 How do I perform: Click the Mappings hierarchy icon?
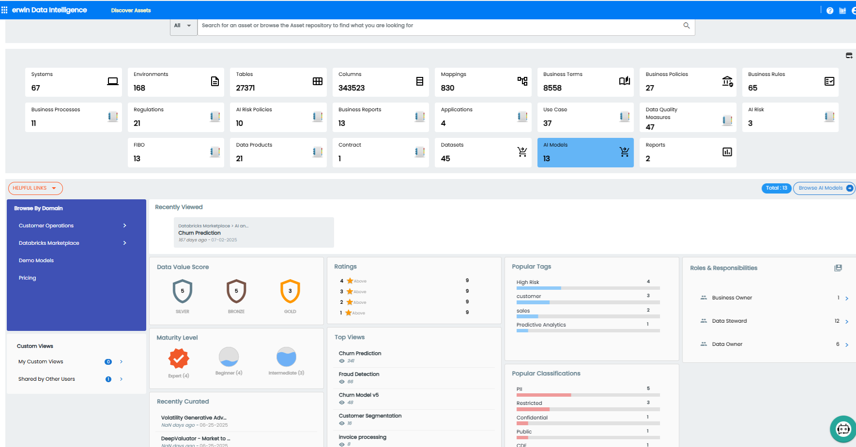pos(522,81)
